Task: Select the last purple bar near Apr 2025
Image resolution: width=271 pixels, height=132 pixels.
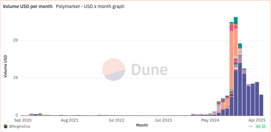Action: (261, 105)
